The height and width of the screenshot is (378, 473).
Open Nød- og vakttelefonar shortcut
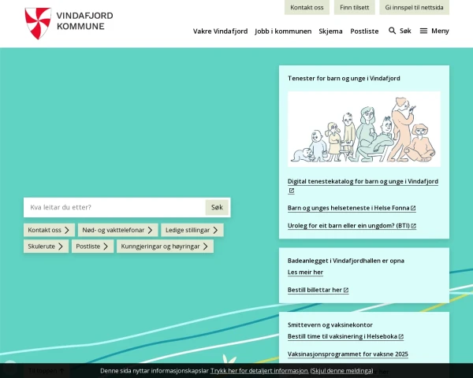click(117, 230)
